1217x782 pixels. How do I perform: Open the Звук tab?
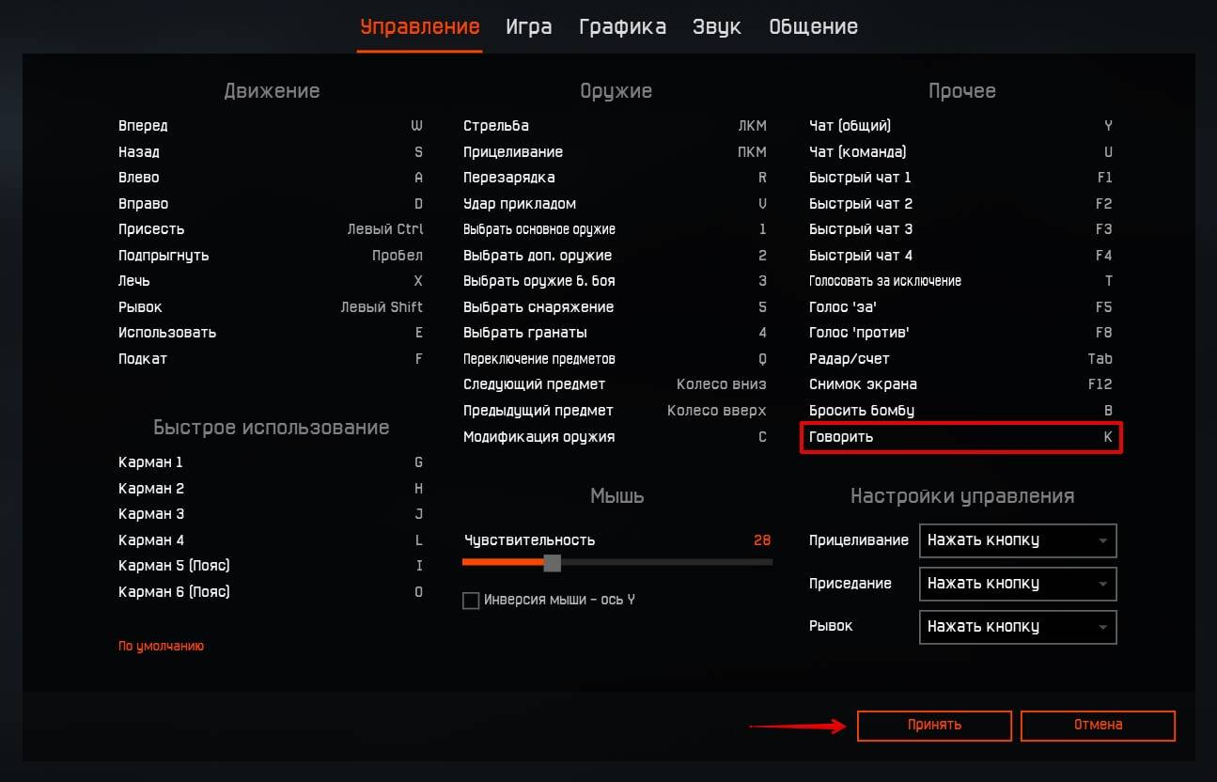tap(716, 27)
